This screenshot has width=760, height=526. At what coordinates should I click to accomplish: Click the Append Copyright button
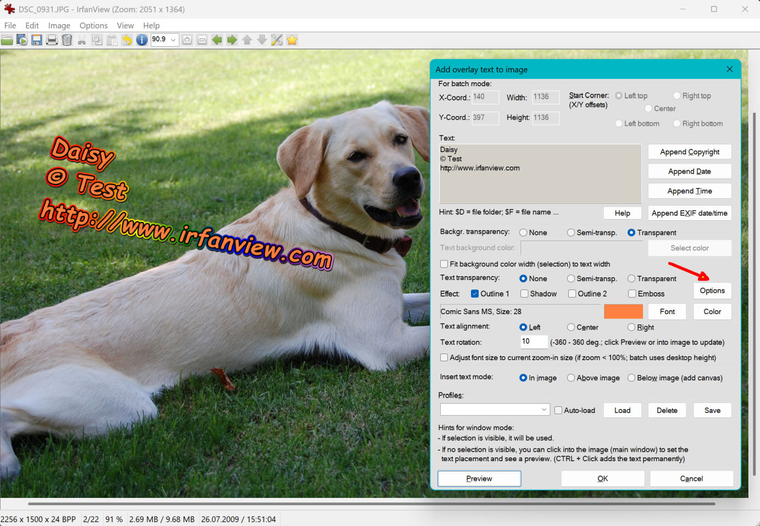coord(689,152)
